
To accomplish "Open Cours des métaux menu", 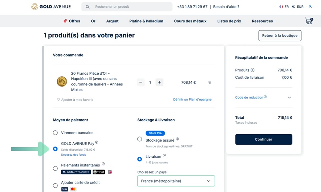I will [x=190, y=21].
